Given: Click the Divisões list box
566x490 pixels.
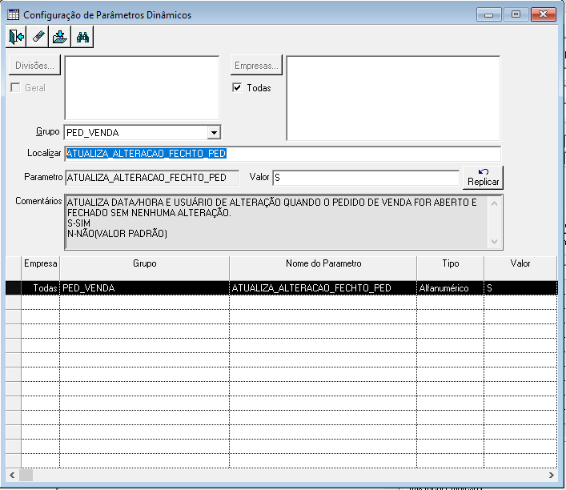Looking at the screenshot, I should (x=142, y=88).
